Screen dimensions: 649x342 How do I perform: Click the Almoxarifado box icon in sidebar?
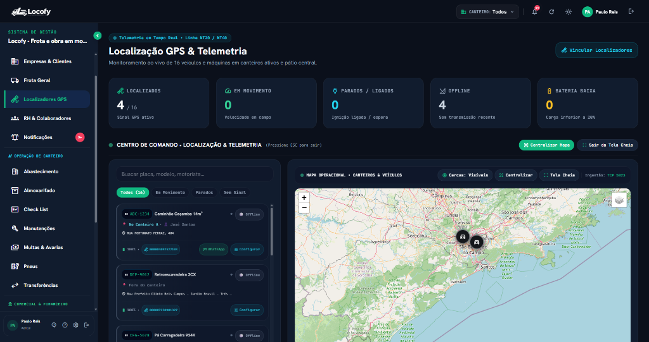tap(15, 190)
